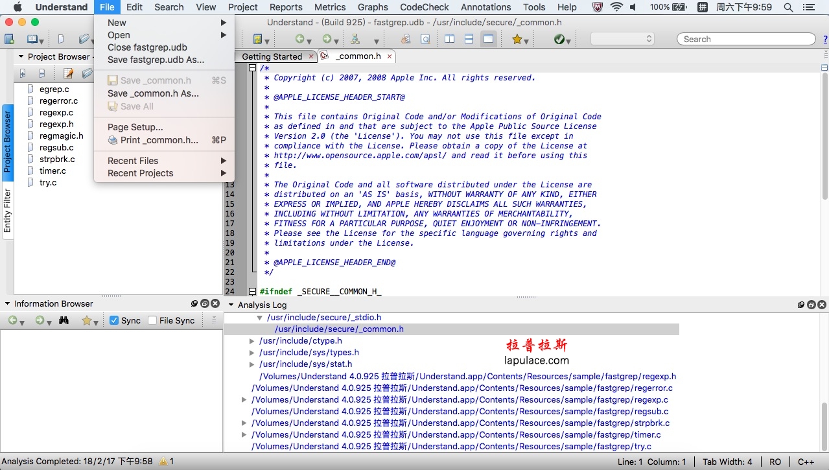Select strpbrk.c in the file list

tap(57, 159)
